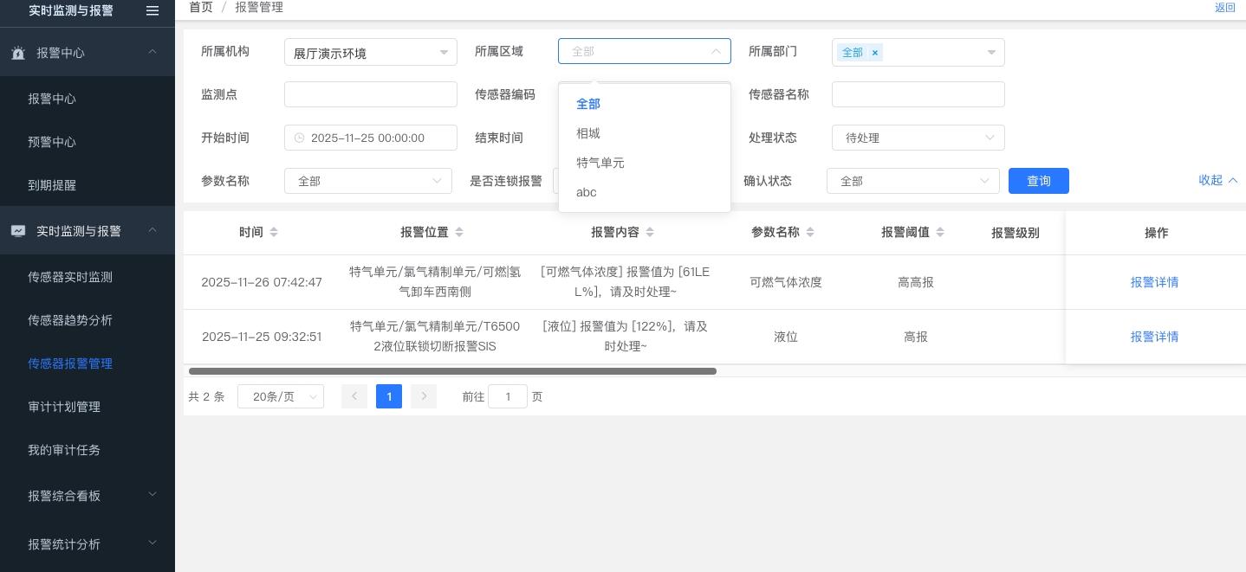Choose 特气单元 in the dropdown options

[x=600, y=163]
